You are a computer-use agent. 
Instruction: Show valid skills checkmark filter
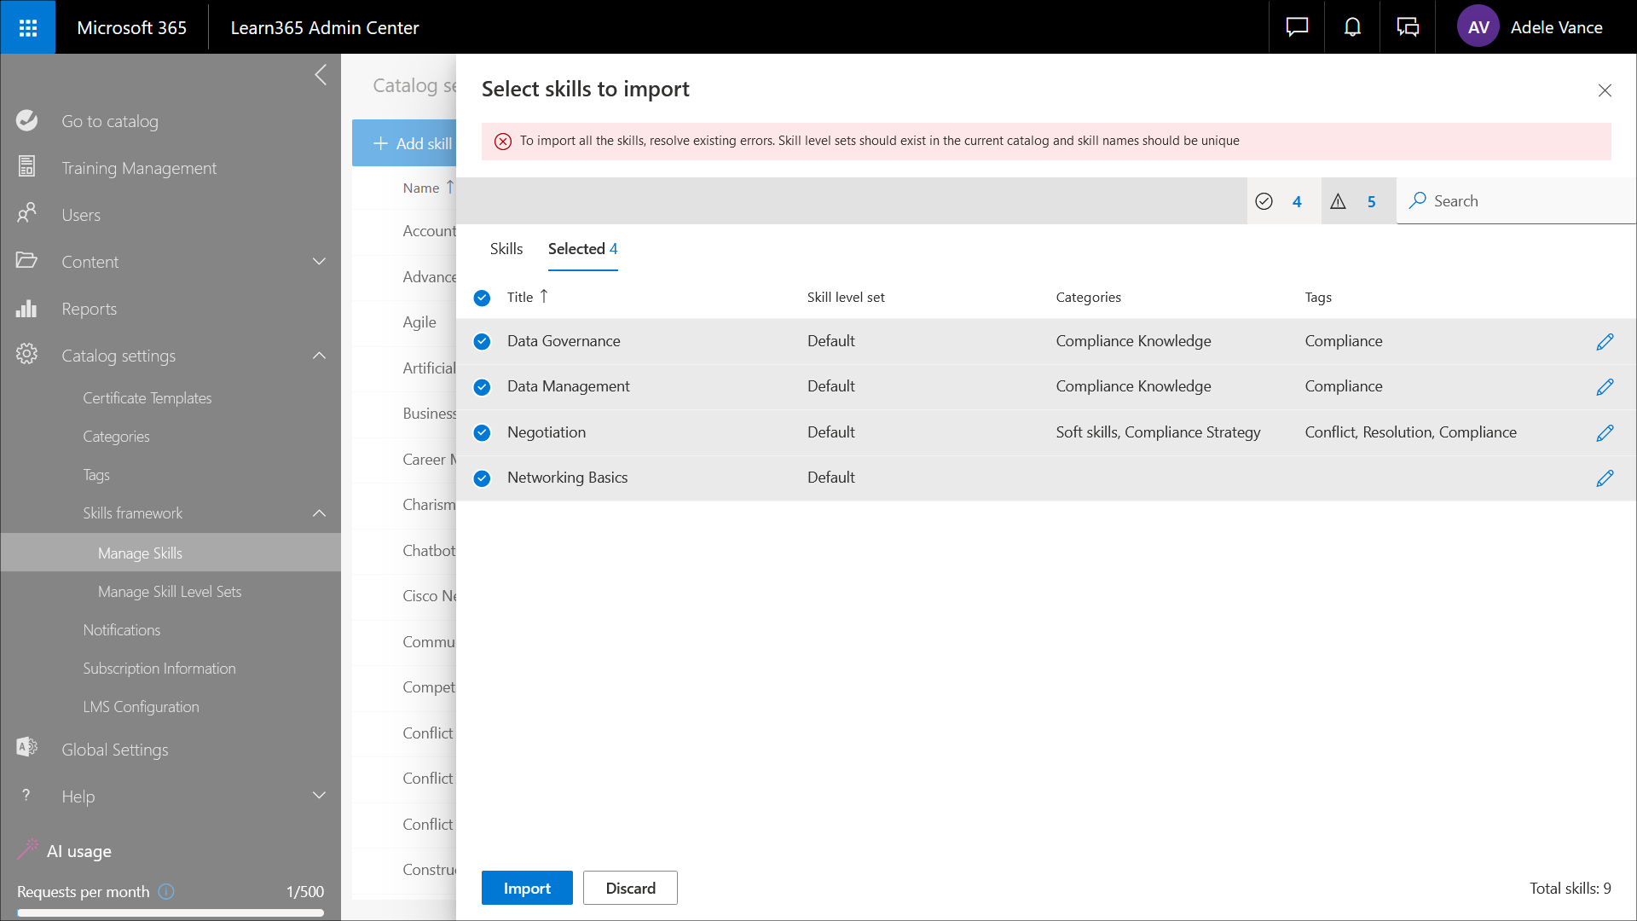pyautogui.click(x=1264, y=201)
